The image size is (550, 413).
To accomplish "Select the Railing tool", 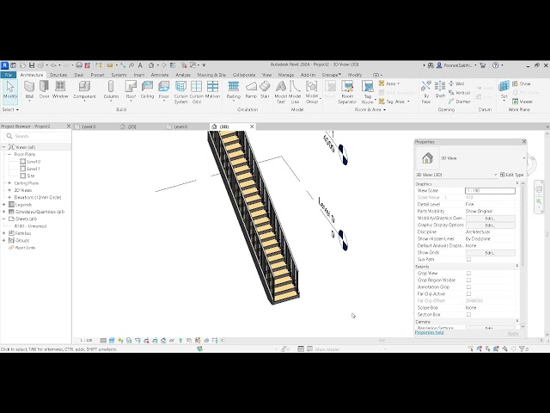I will pyautogui.click(x=233, y=89).
